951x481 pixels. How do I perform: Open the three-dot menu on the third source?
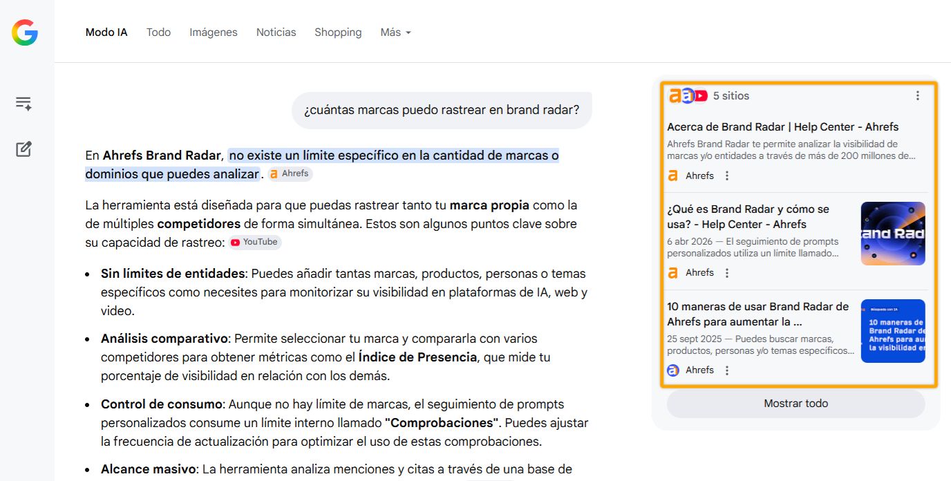point(726,370)
